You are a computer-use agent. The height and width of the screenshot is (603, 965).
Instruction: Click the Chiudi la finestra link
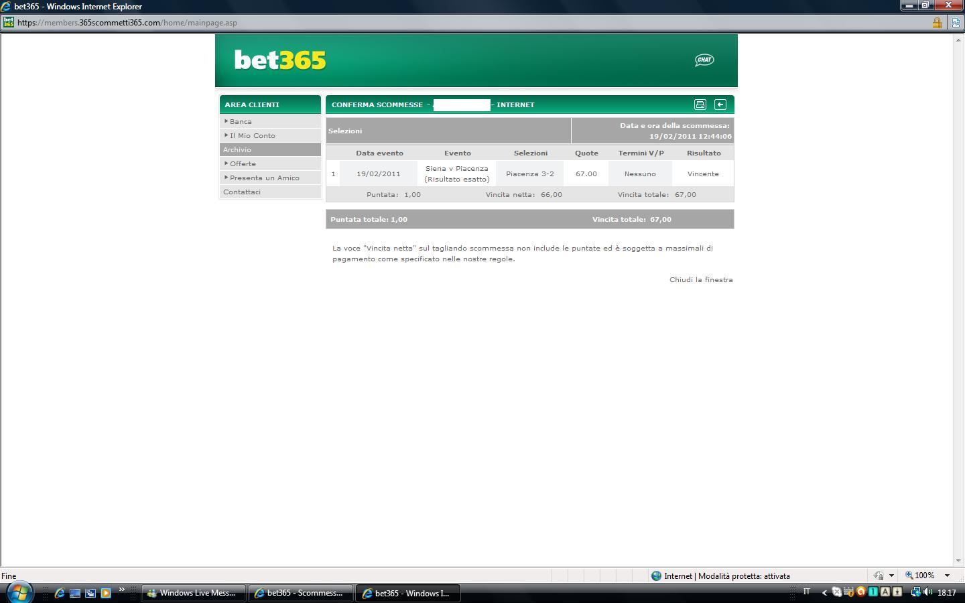(x=701, y=279)
